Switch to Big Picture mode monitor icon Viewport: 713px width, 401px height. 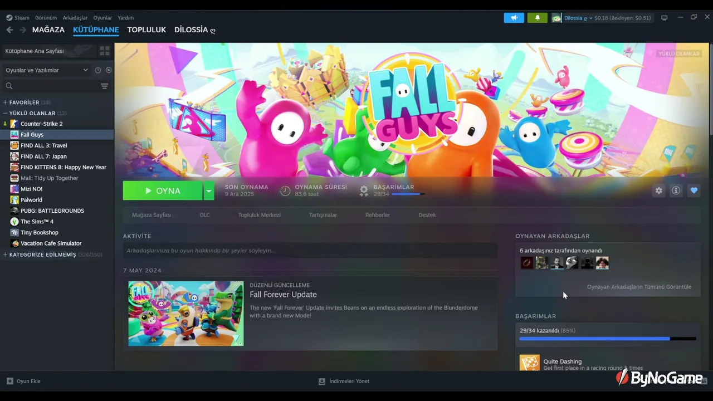tap(664, 18)
